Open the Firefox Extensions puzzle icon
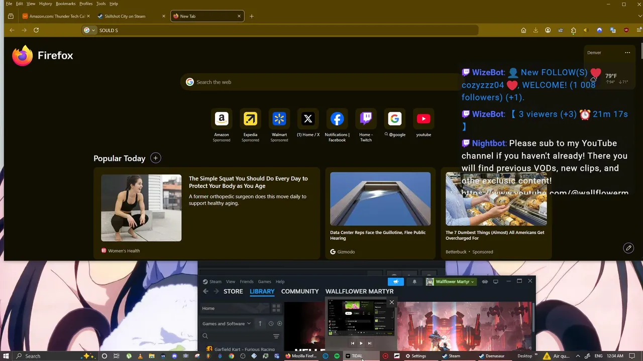The width and height of the screenshot is (643, 361). click(573, 30)
